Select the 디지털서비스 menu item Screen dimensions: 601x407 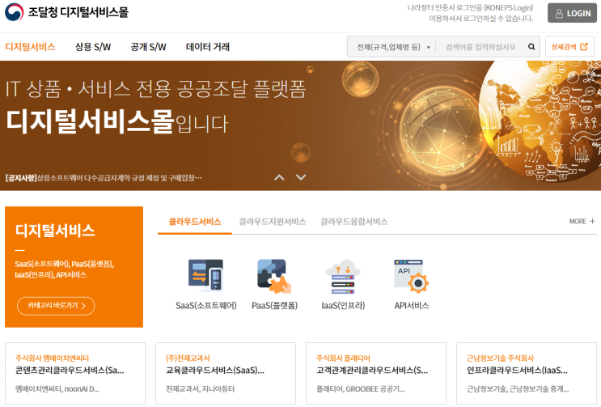click(30, 47)
